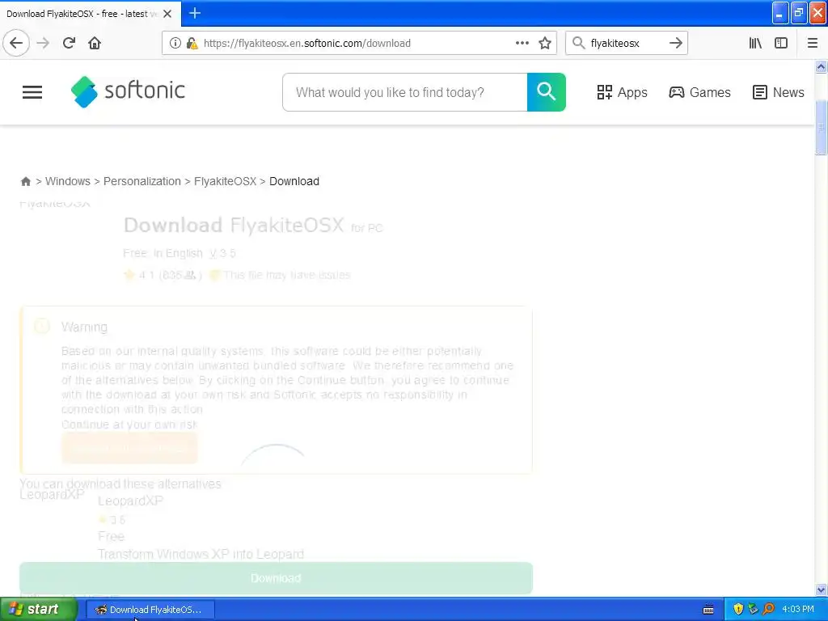Go back with the browser back arrow
Image resolution: width=828 pixels, height=621 pixels.
[x=16, y=43]
